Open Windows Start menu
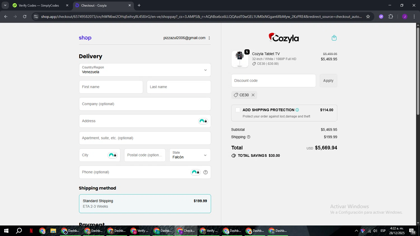 pyautogui.click(x=6, y=231)
